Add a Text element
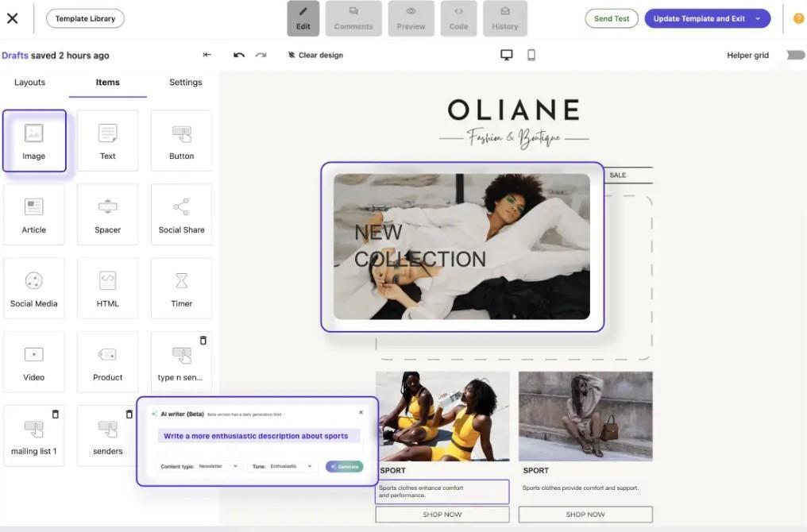Image resolution: width=807 pixels, height=532 pixels. point(107,140)
